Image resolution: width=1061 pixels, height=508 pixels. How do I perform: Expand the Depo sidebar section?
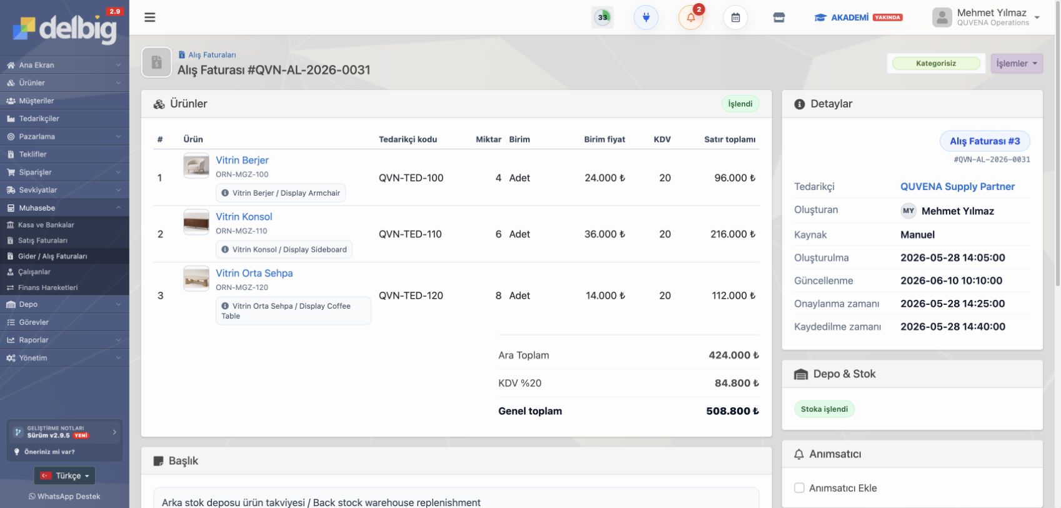point(64,304)
